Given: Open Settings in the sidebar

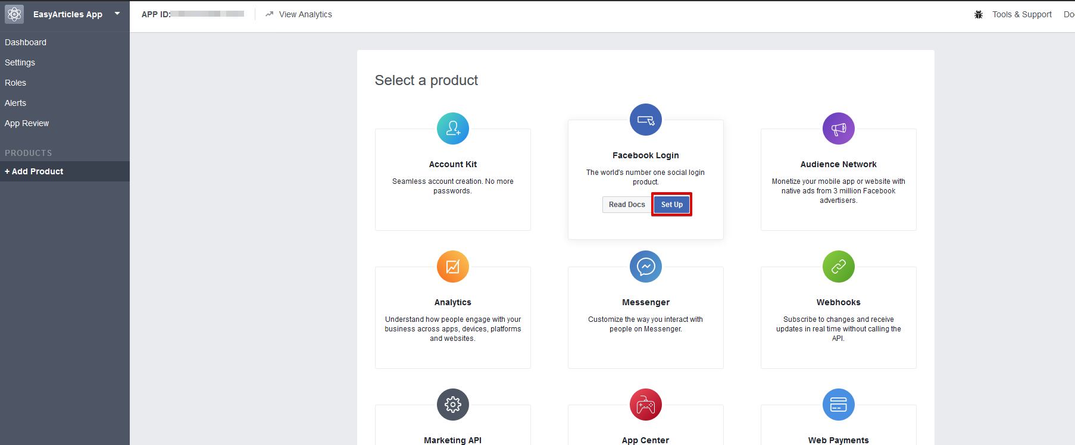Looking at the screenshot, I should pyautogui.click(x=20, y=62).
